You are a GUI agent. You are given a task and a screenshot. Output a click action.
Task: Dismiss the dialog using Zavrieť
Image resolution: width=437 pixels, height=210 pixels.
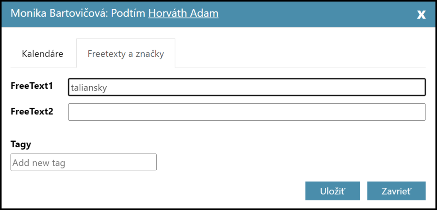coord(396,191)
